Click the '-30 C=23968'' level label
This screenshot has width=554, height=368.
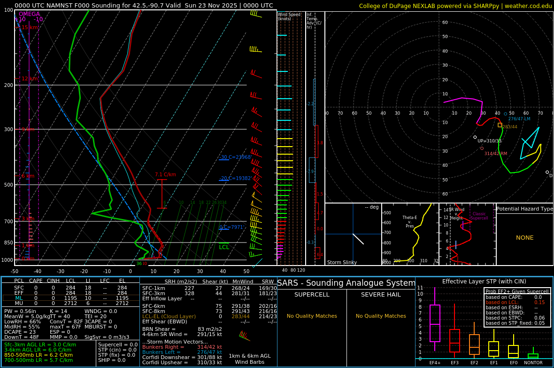coord(236,157)
